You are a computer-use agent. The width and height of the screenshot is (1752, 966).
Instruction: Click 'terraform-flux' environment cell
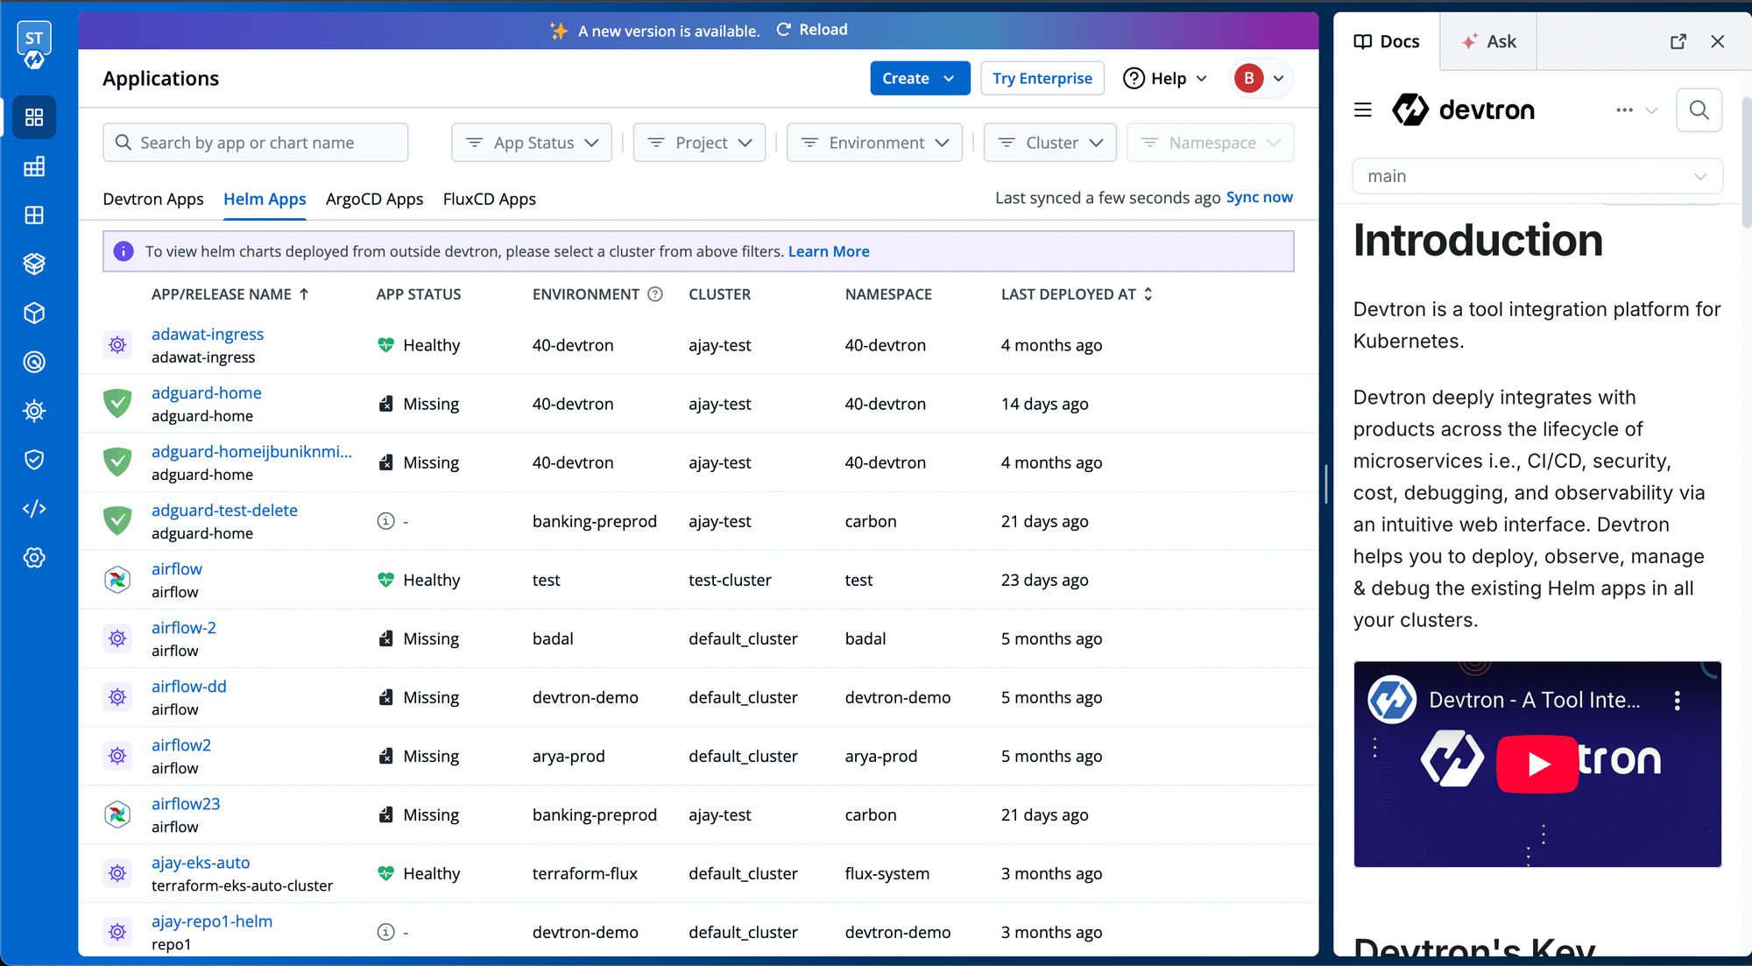pyautogui.click(x=585, y=874)
